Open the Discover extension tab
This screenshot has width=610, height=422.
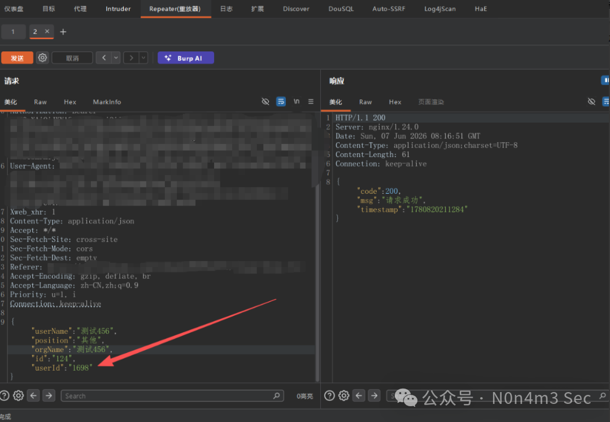pyautogui.click(x=296, y=8)
